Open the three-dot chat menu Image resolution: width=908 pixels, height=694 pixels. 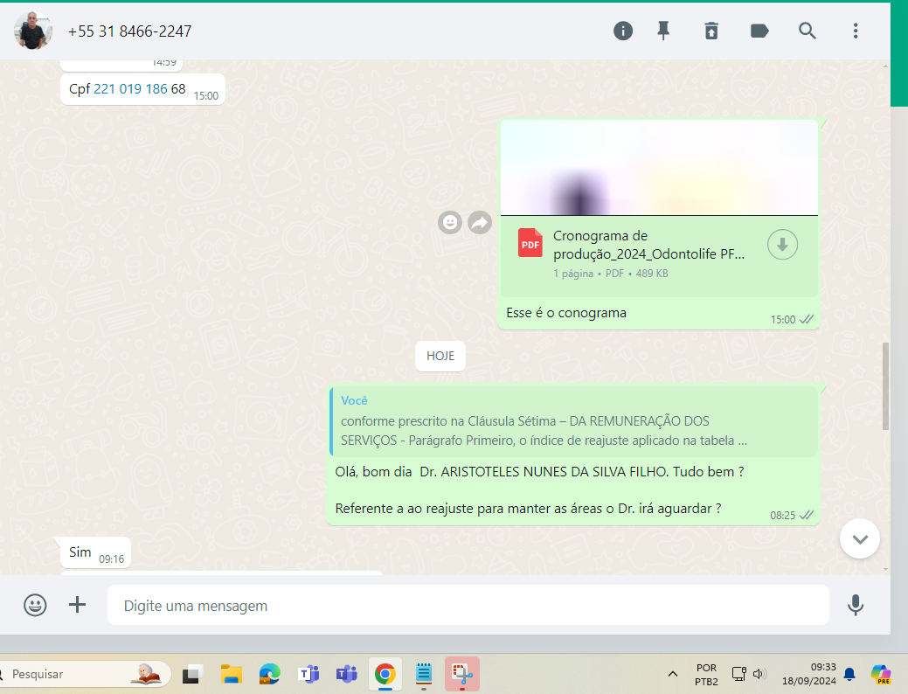tap(856, 31)
